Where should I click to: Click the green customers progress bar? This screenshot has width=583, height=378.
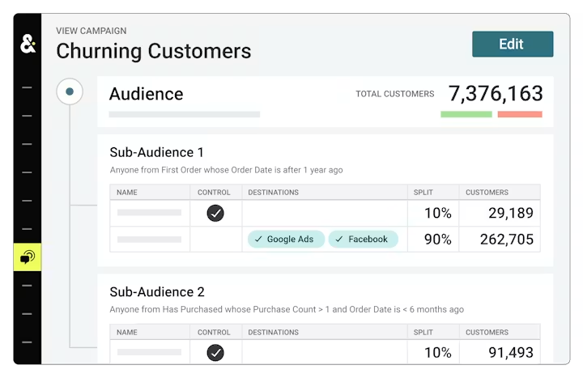coord(466,114)
